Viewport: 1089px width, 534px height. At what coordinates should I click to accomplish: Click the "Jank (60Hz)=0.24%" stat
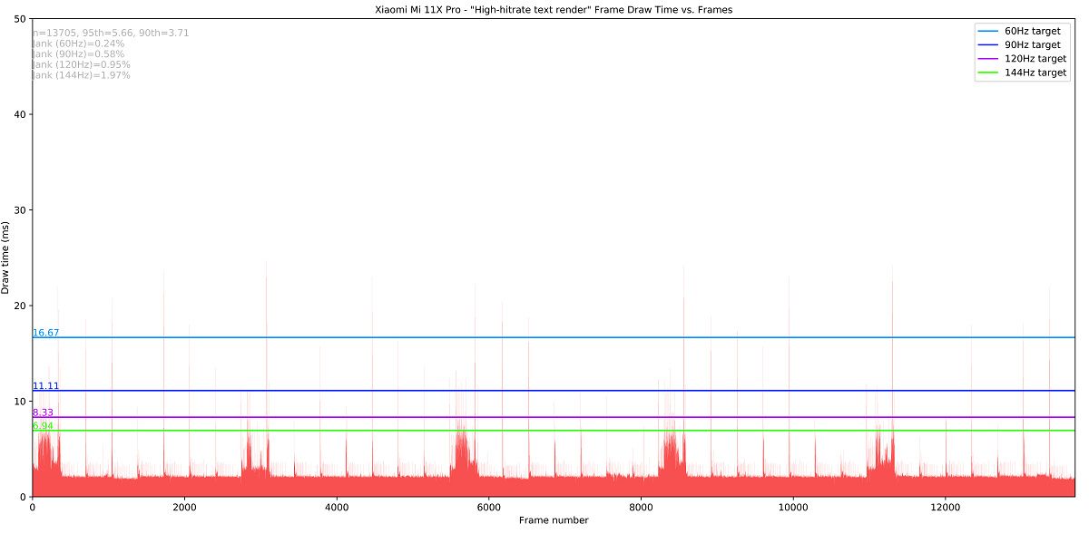(x=78, y=44)
